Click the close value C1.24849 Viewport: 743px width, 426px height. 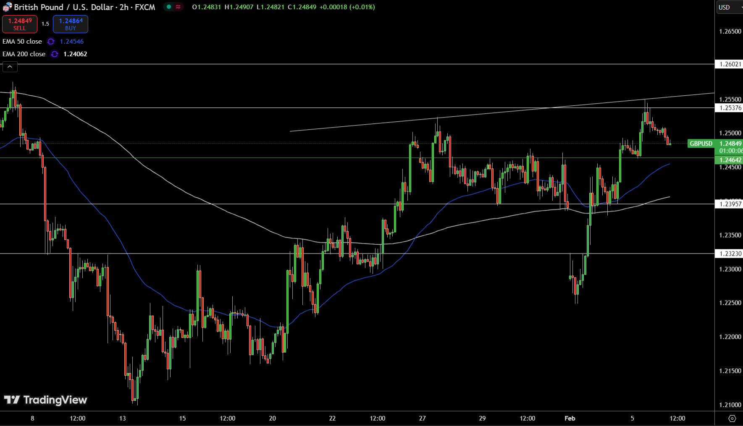pyautogui.click(x=302, y=7)
